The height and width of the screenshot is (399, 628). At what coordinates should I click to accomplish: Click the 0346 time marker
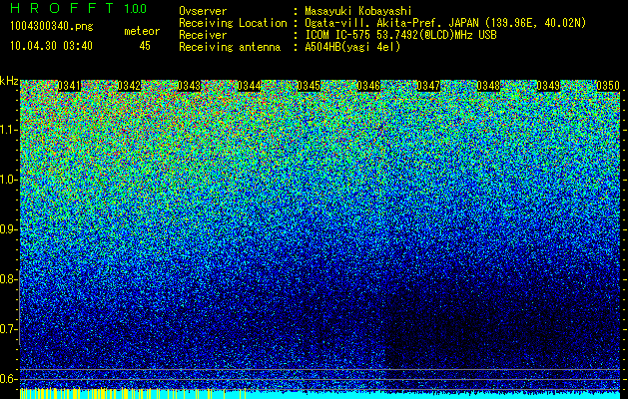tap(368, 86)
